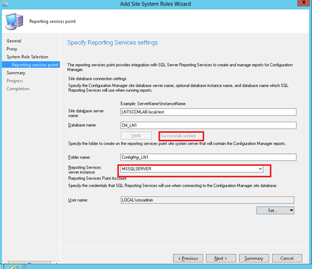This screenshot has width=312, height=269.
Task: Click the computer icon in wizard header
Action: click(14, 22)
